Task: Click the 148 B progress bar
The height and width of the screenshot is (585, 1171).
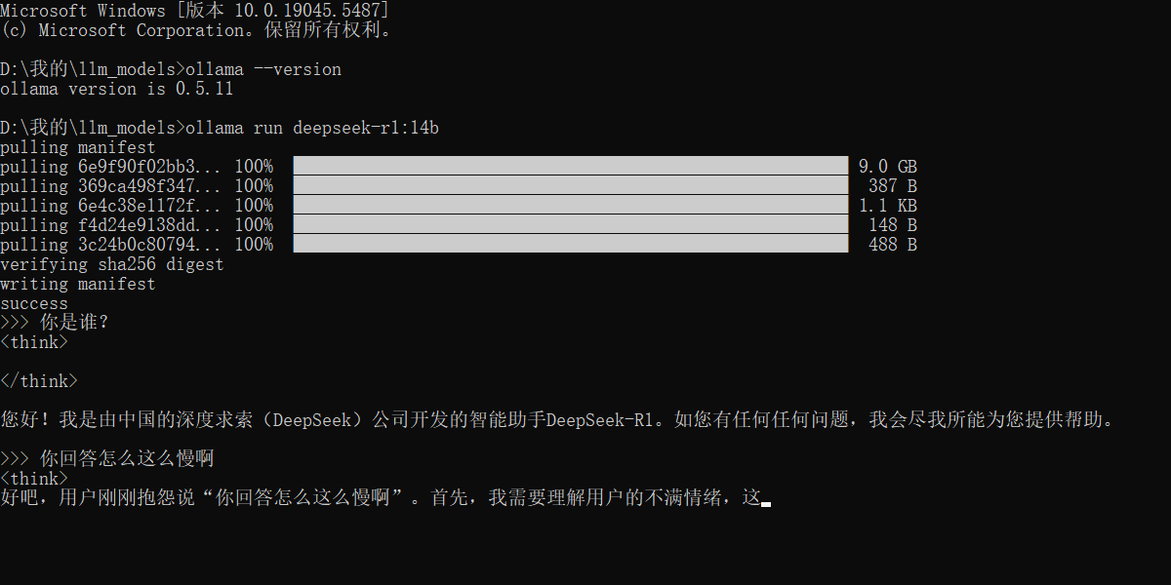Action: [571, 224]
